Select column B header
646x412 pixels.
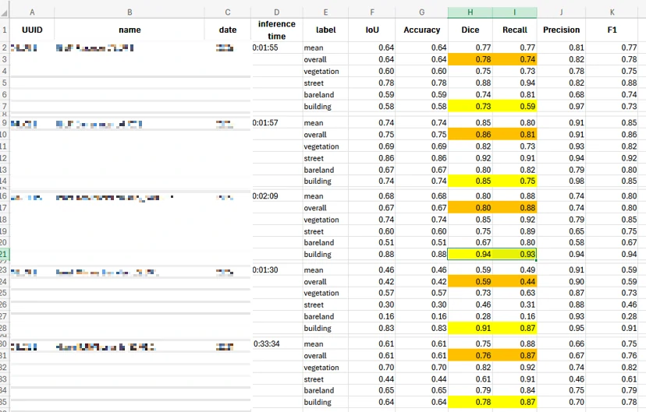pos(130,12)
